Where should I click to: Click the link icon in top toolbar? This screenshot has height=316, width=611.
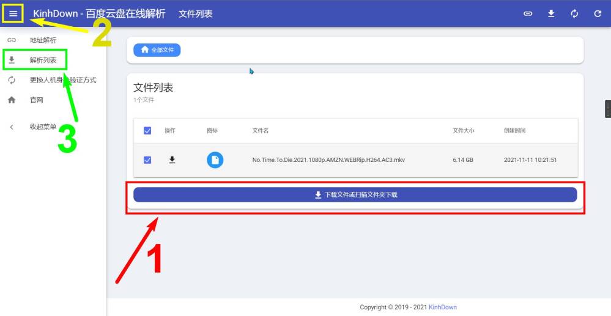click(528, 13)
